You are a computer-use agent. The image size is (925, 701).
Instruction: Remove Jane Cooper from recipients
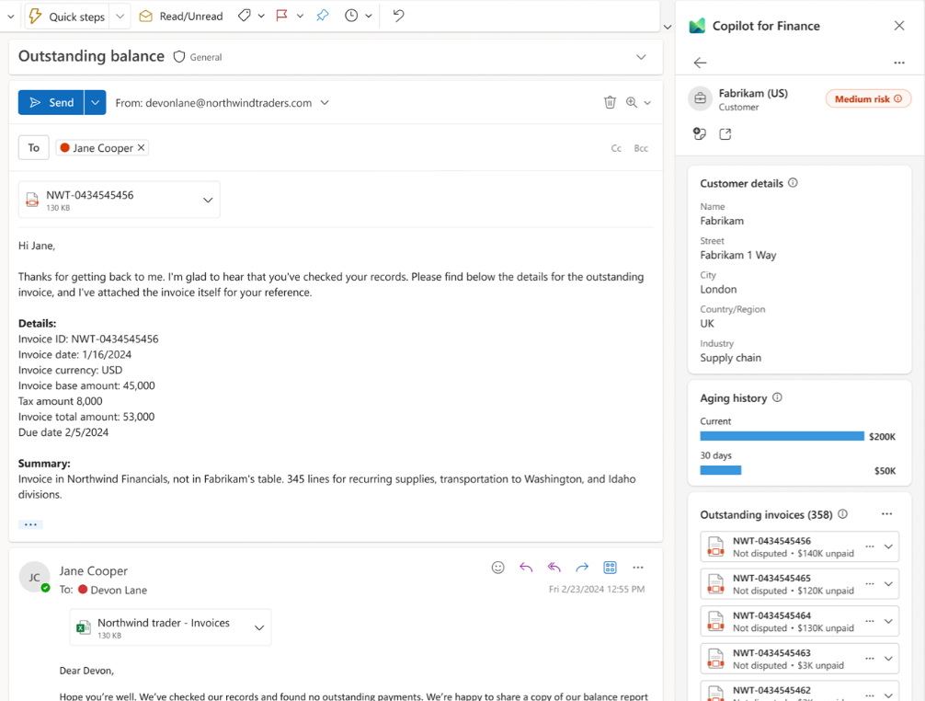[x=141, y=147]
